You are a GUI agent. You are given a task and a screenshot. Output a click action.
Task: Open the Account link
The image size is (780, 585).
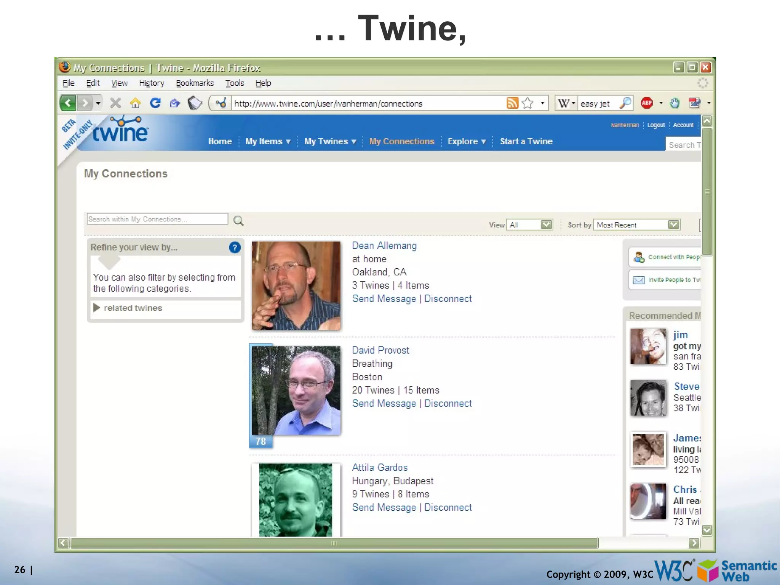pos(683,125)
